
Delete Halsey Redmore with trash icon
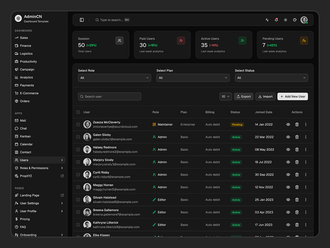[297, 149]
